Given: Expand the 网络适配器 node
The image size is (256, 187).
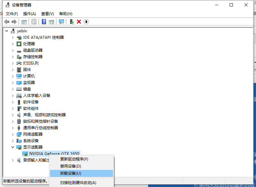Looking at the screenshot, I should point(13,134).
